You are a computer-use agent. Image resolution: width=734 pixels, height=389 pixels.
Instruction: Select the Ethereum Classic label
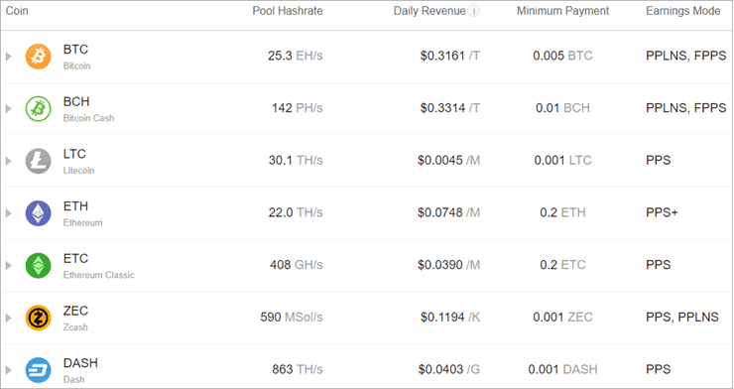[x=99, y=275]
